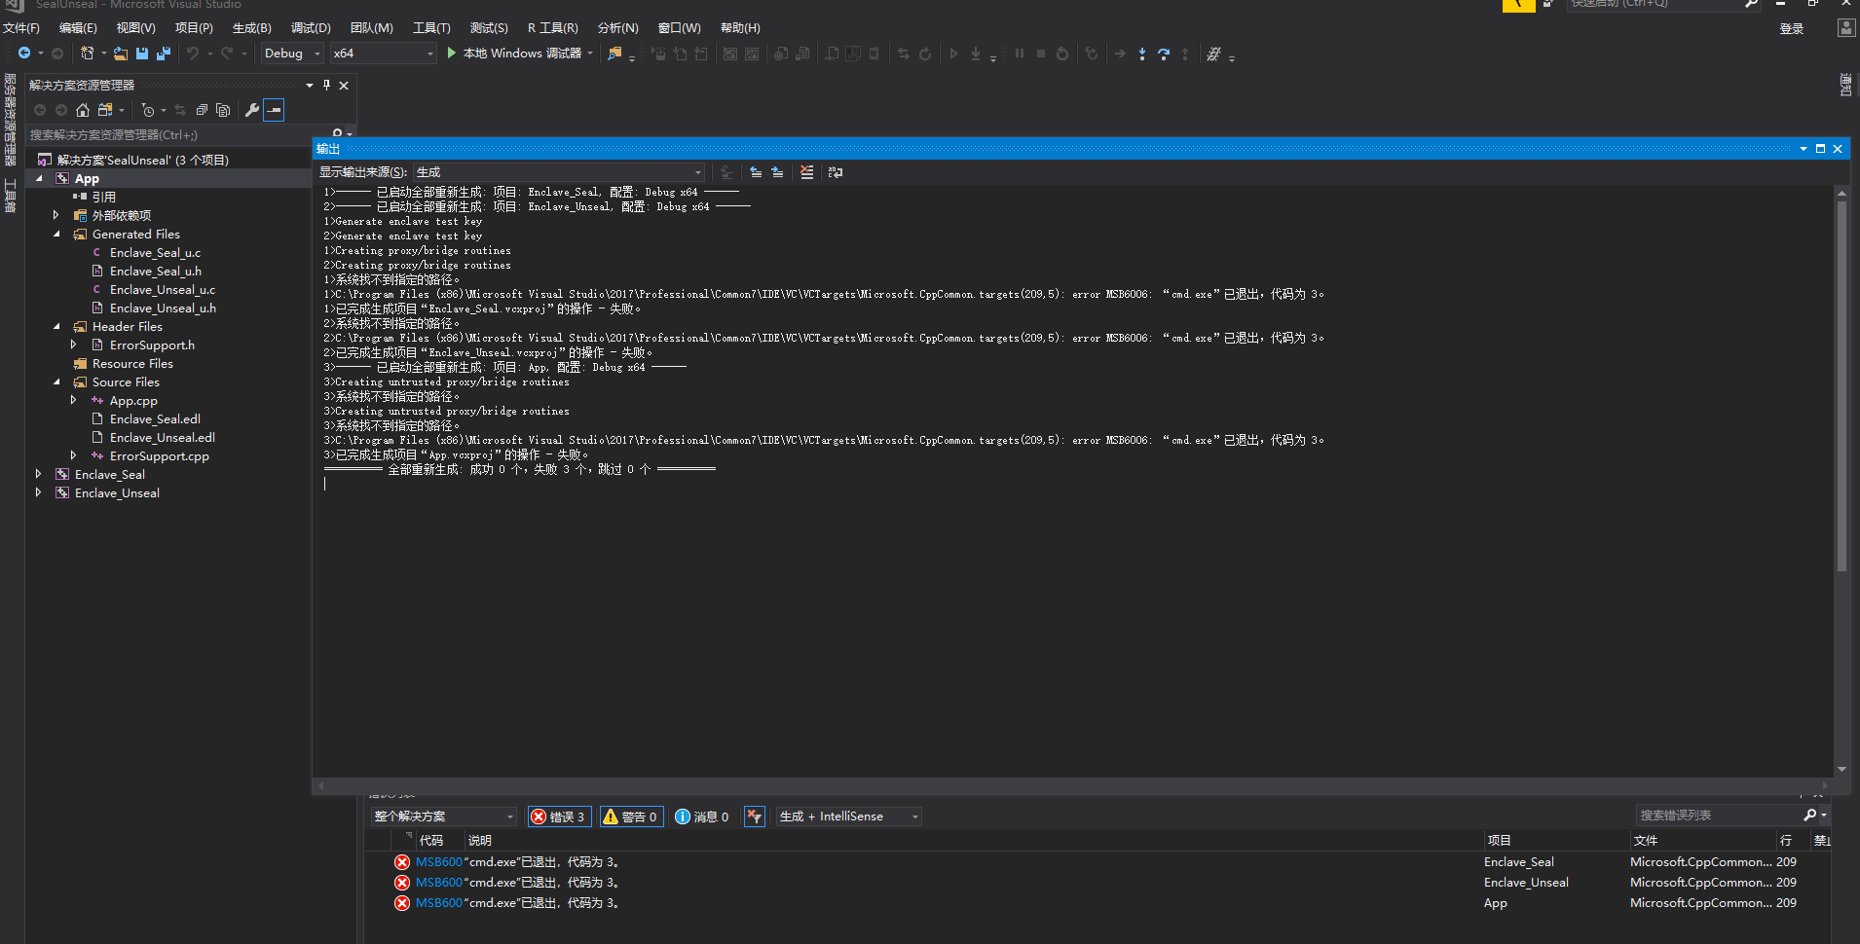Viewport: 1860px width, 944px height.
Task: Expand the Enclave_Seal project node
Action: [x=39, y=474]
